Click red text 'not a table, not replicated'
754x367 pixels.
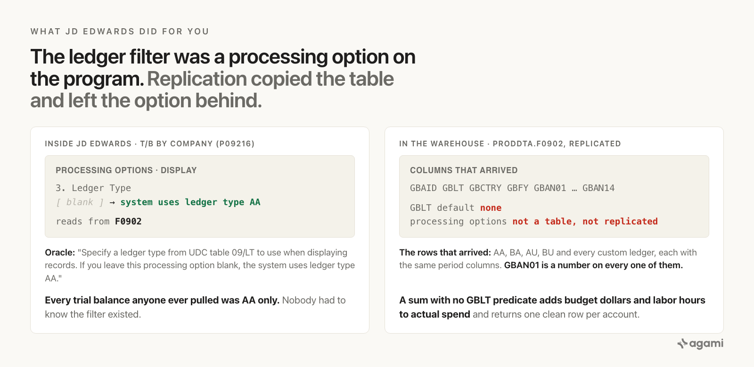pos(585,222)
